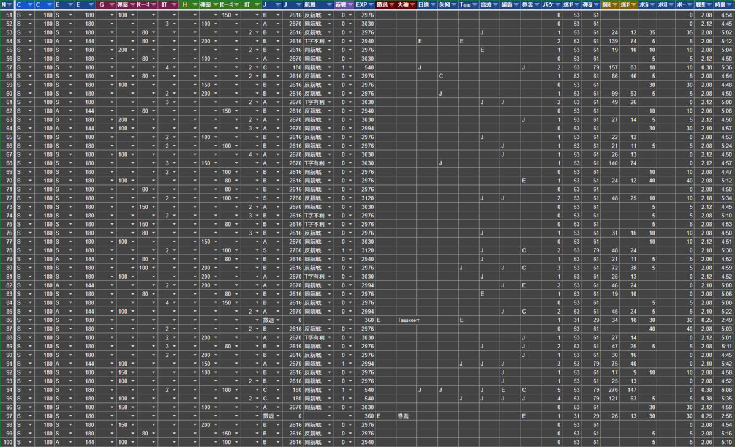Open filter on the E header above 180/144 values

(x=91, y=5)
